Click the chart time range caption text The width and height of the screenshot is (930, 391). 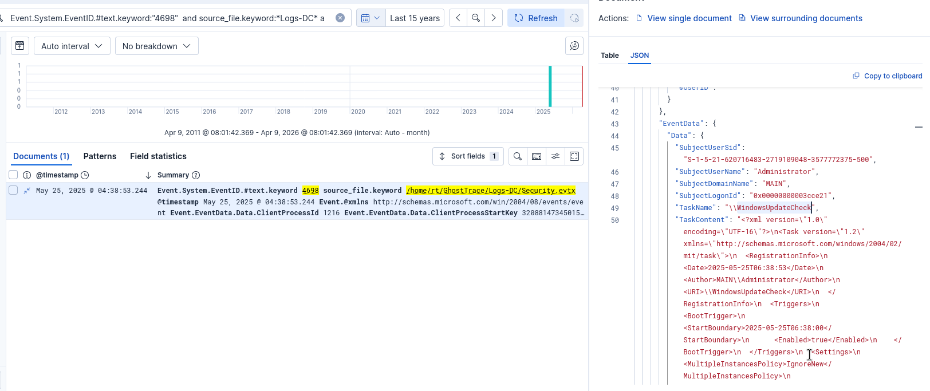(x=297, y=132)
